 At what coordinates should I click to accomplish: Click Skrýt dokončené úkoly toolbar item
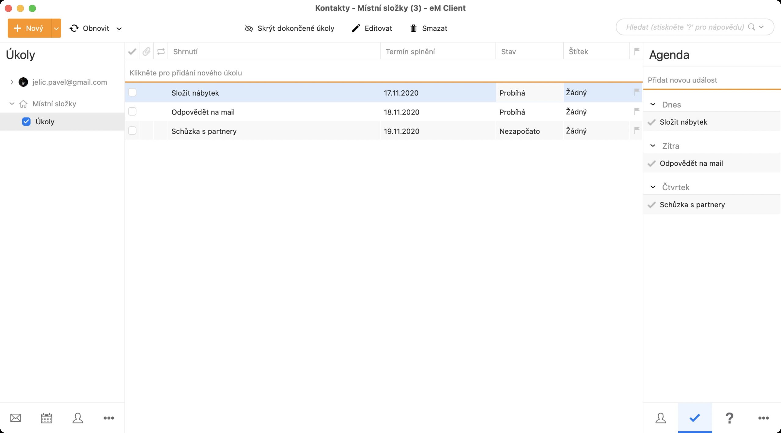coord(289,28)
